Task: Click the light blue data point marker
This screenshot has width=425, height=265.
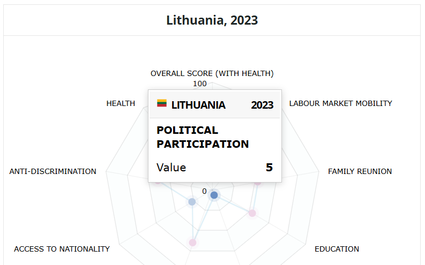Action: coord(192,202)
